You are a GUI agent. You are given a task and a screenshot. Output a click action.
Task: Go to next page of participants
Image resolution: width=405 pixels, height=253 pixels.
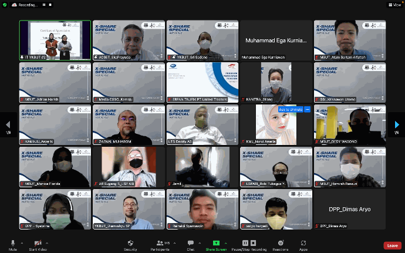(397, 124)
